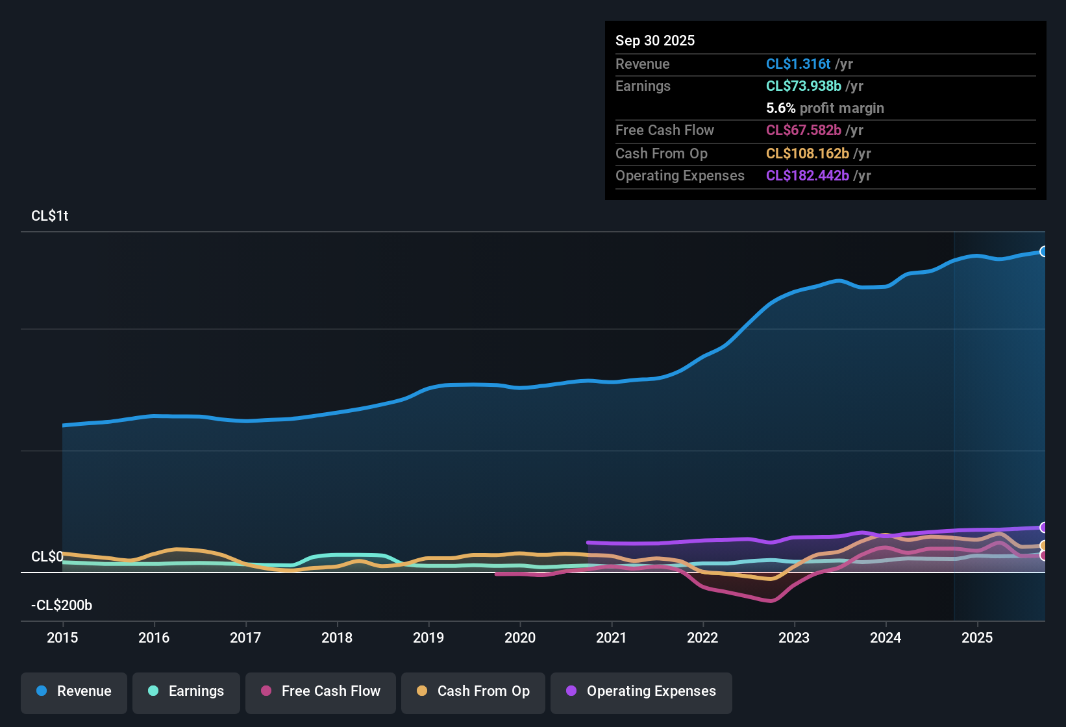Click the CL$0 axis label on the chart
The width and height of the screenshot is (1066, 727).
click(x=47, y=556)
